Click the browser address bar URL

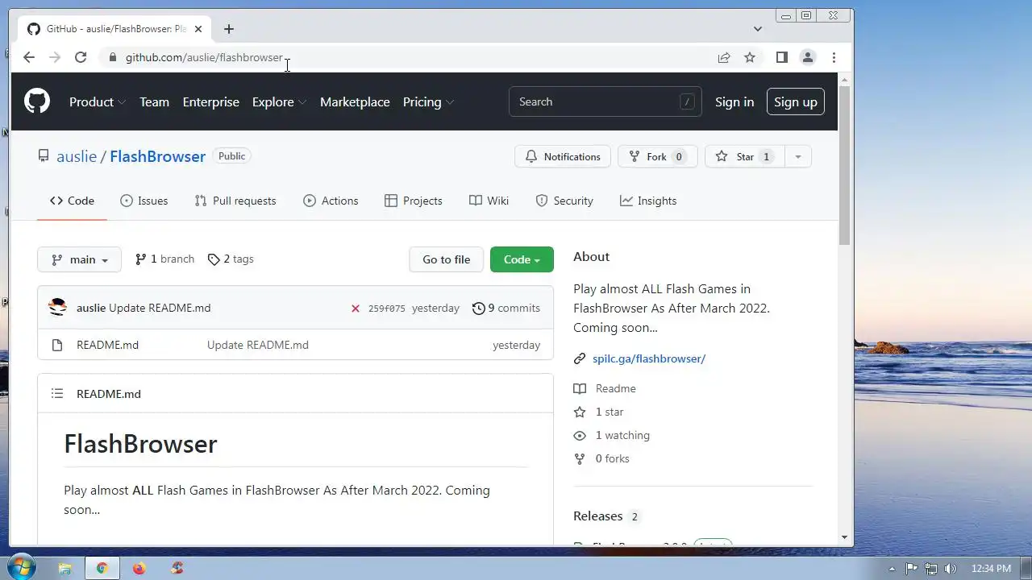pos(204,57)
